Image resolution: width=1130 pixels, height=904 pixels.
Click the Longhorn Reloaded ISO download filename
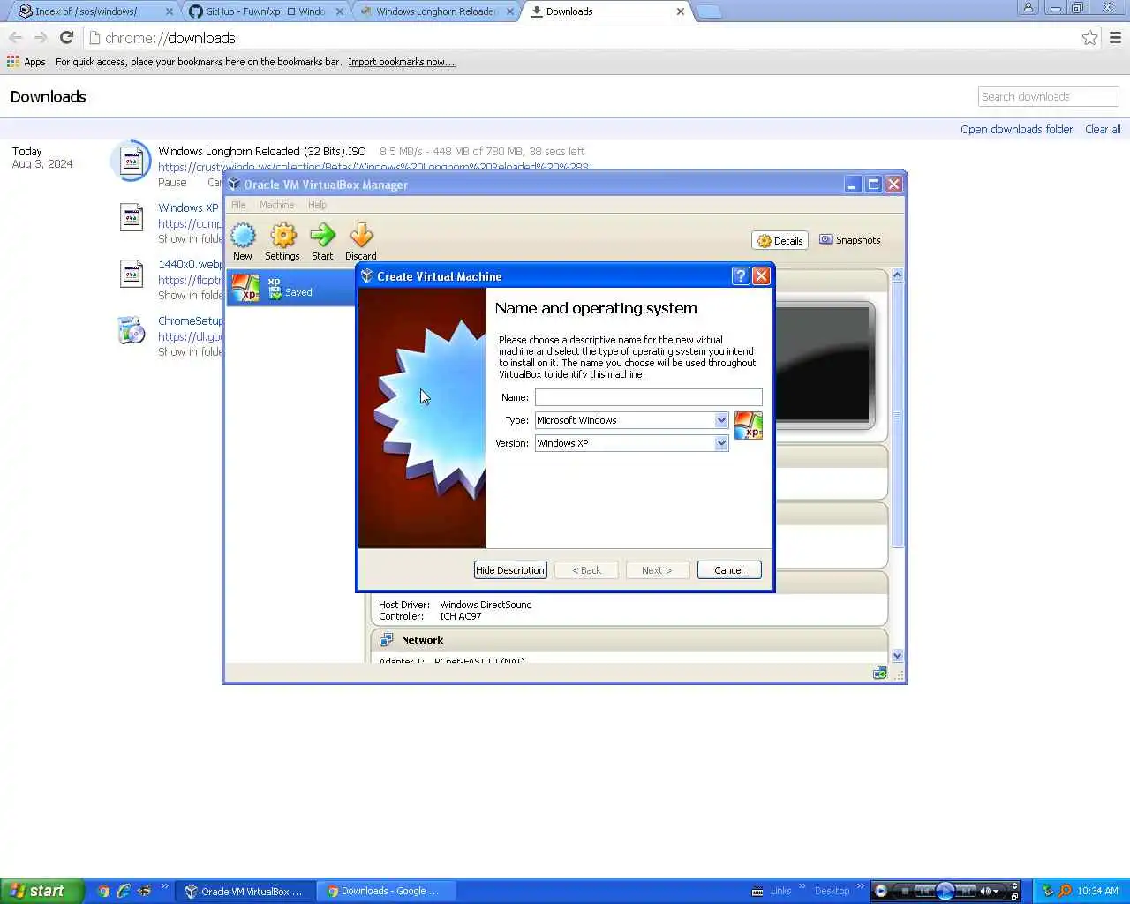tap(262, 151)
